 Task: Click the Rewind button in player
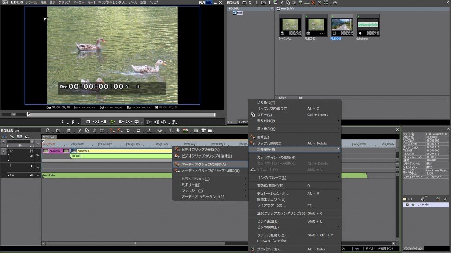coord(96,122)
